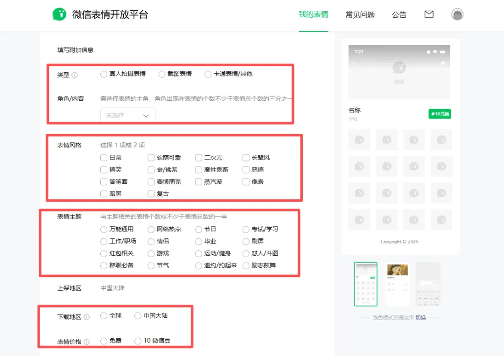The height and width of the screenshot is (356, 504).
Task: Click the share arrow in phone preview
Action: (442, 63)
